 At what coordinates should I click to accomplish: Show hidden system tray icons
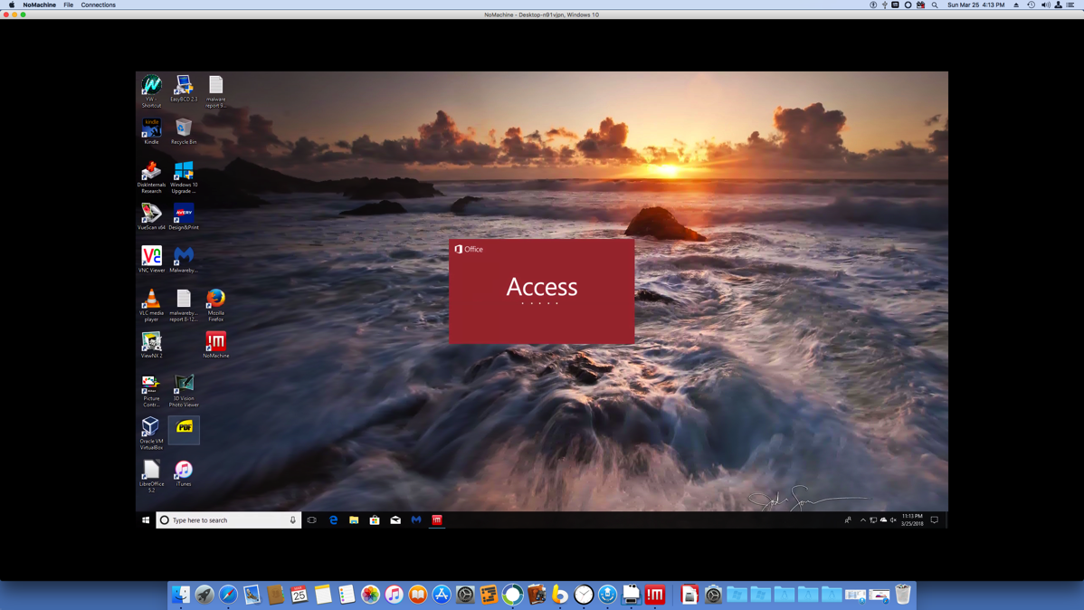coord(863,520)
